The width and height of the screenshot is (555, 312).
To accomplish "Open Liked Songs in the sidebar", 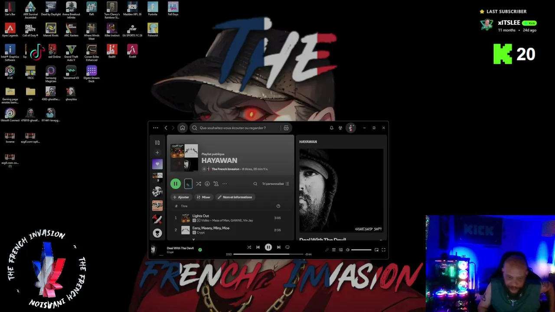I will tap(157, 164).
